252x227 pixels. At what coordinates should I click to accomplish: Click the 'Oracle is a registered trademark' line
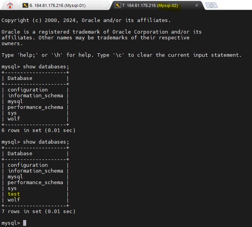(x=101, y=32)
